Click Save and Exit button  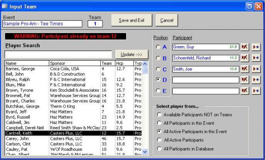[132, 20]
